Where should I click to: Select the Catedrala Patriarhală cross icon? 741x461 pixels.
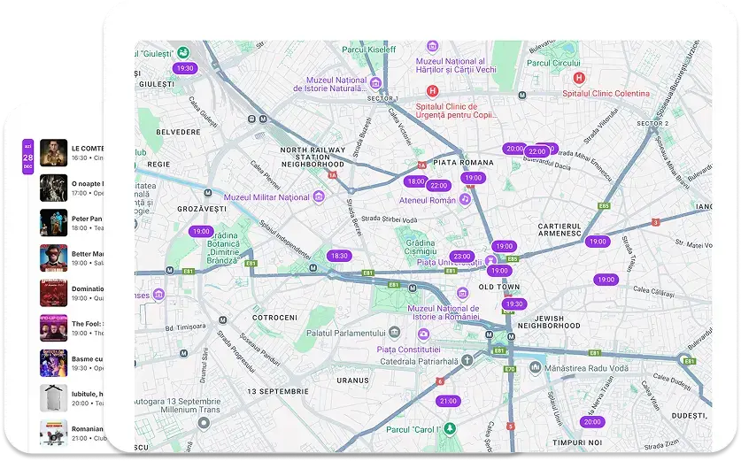pyautogui.click(x=467, y=360)
